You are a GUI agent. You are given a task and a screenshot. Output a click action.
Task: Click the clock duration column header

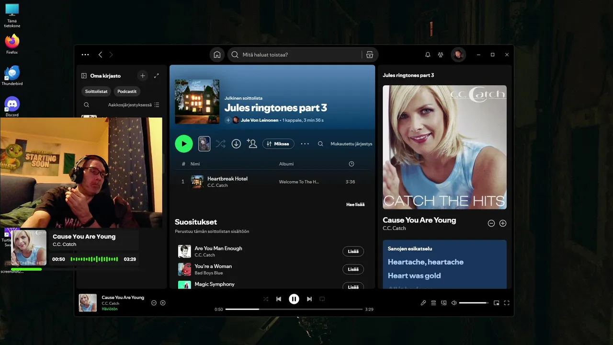(x=352, y=164)
